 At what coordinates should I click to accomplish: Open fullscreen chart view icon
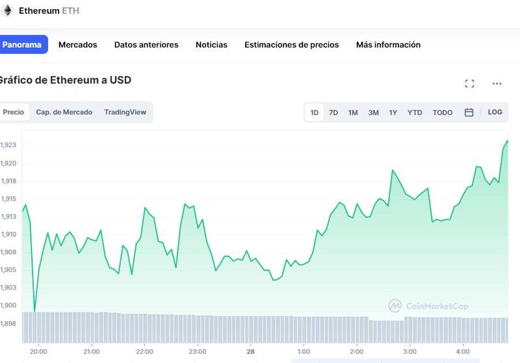coord(469,83)
